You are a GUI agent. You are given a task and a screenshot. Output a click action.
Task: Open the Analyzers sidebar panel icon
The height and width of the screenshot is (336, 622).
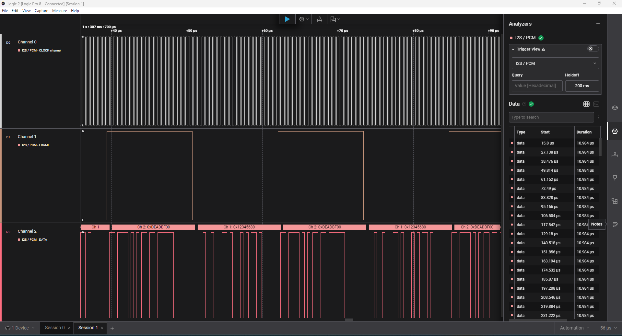pos(615,131)
